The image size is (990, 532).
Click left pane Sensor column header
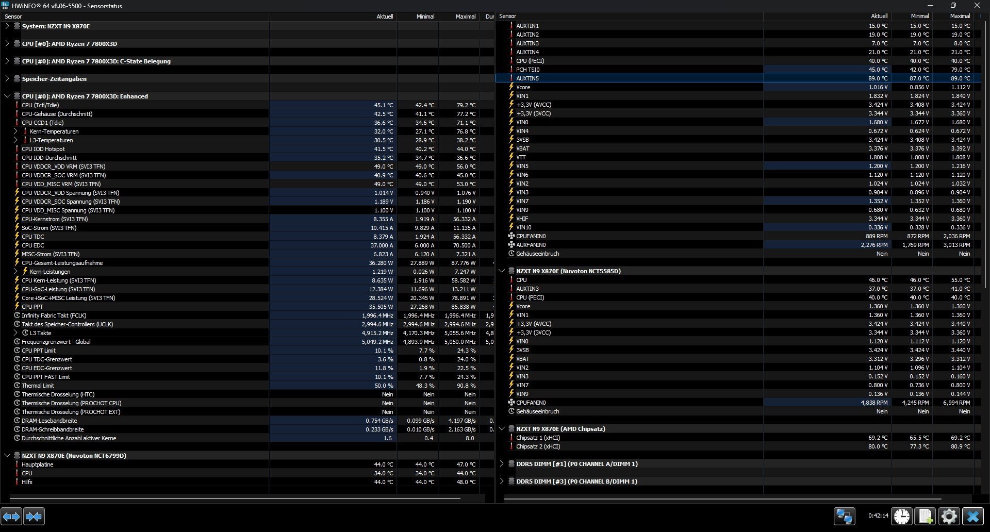[x=135, y=16]
